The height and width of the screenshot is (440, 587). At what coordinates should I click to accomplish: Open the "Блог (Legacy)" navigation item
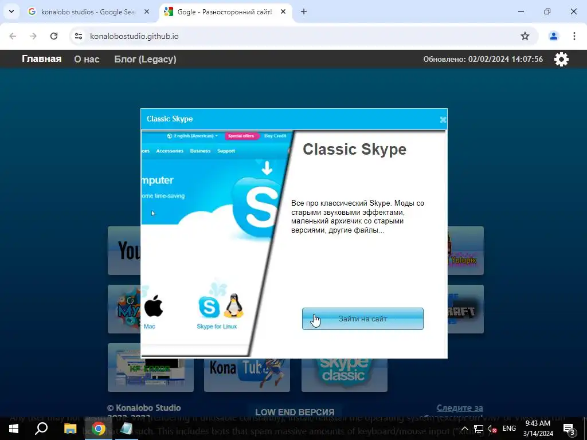pyautogui.click(x=145, y=59)
